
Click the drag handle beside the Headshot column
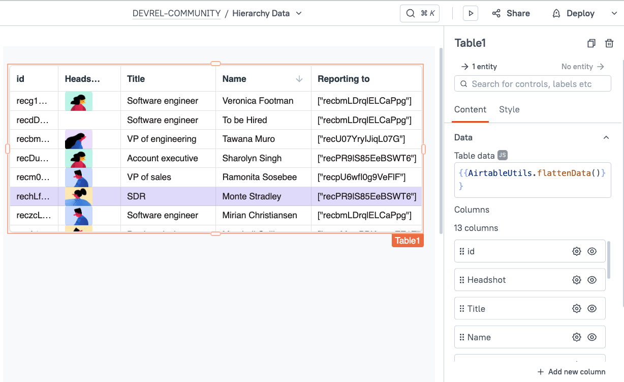click(x=461, y=279)
